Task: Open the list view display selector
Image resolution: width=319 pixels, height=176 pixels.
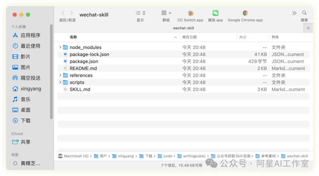Action: click(140, 13)
